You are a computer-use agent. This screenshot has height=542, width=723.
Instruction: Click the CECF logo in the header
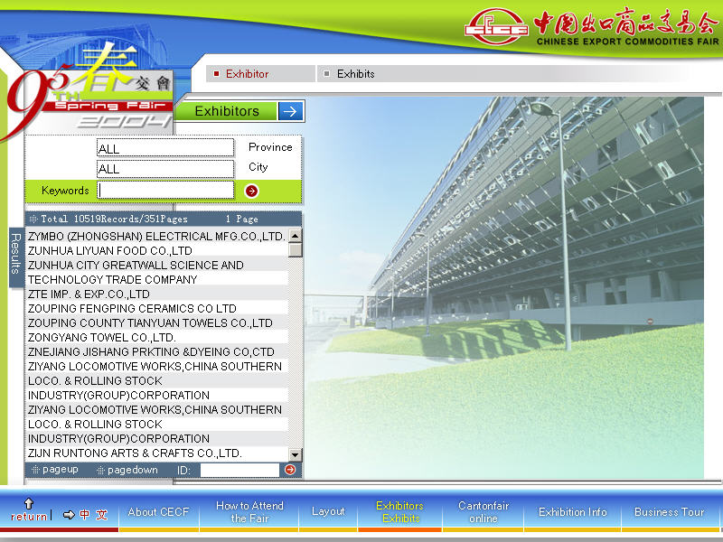pyautogui.click(x=496, y=26)
